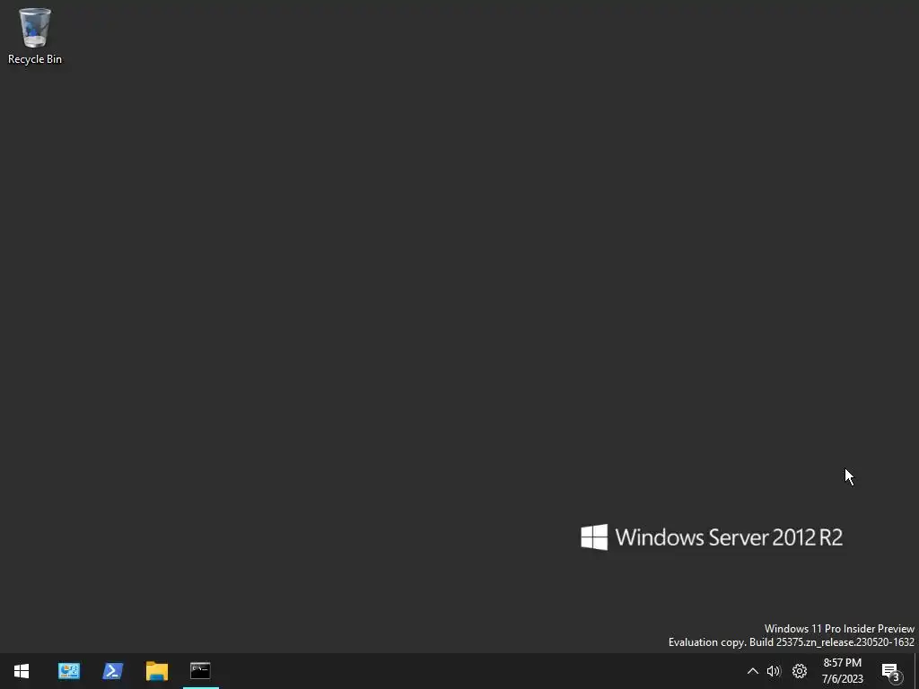
Task: Open the volume speaker control
Action: pyautogui.click(x=774, y=671)
